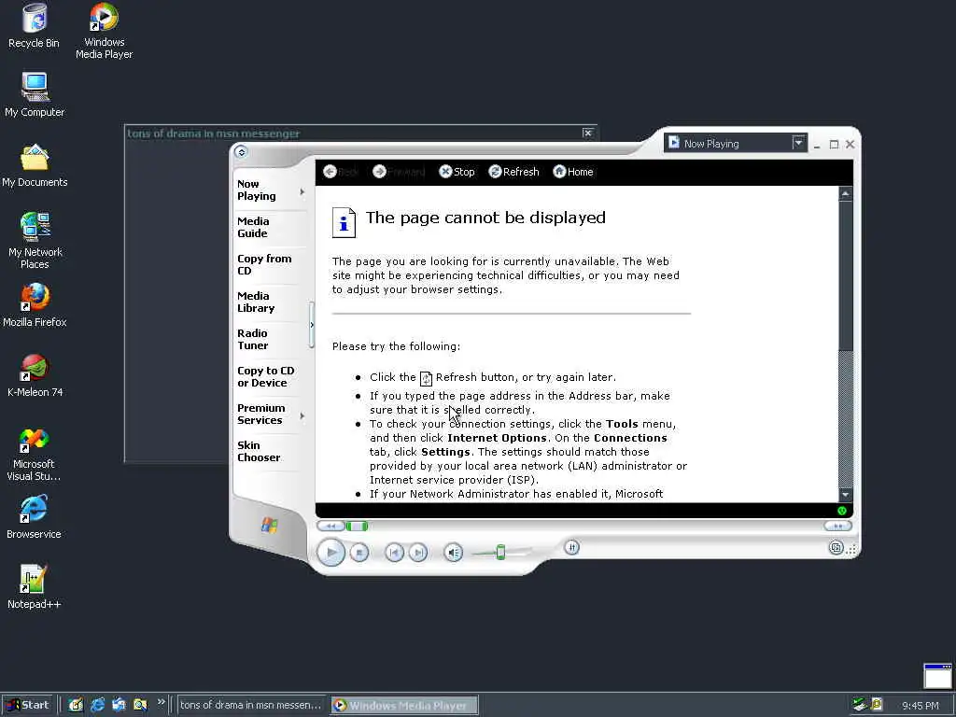
Task: Toggle the green status indicator icon
Action: [x=842, y=511]
